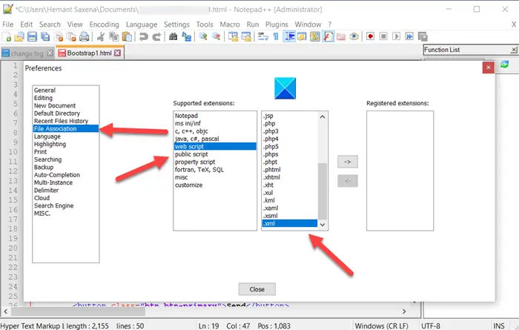519x330 pixels.
Task: Select General in the Preferences list
Action: click(x=65, y=90)
